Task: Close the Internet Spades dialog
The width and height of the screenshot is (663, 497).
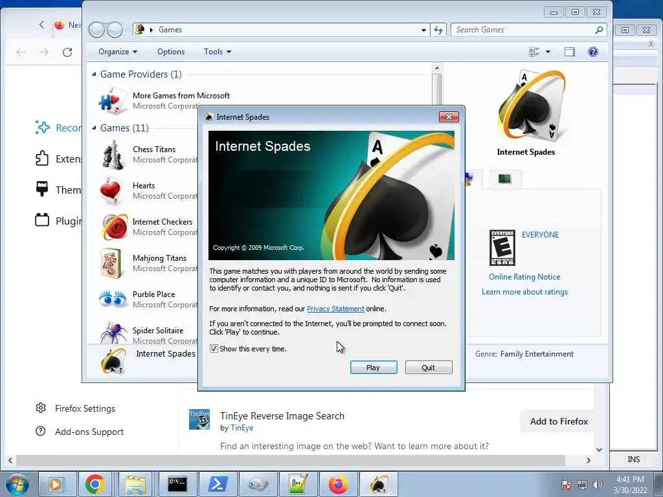Action: (x=449, y=116)
